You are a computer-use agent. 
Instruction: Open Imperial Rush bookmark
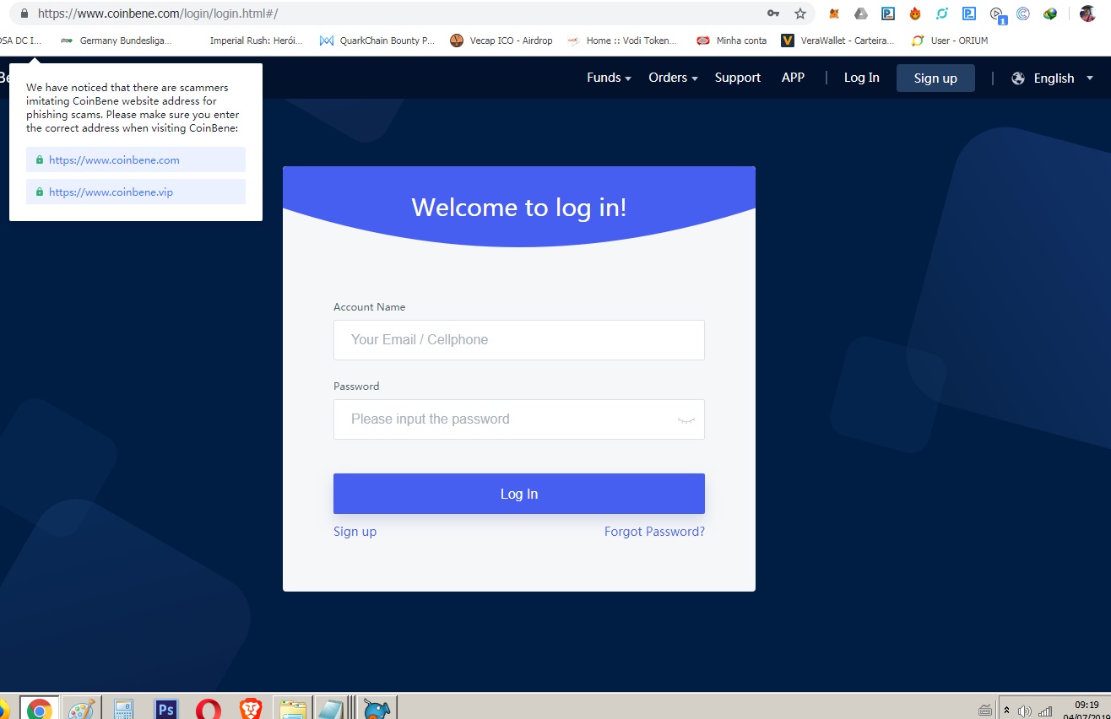[256, 41]
